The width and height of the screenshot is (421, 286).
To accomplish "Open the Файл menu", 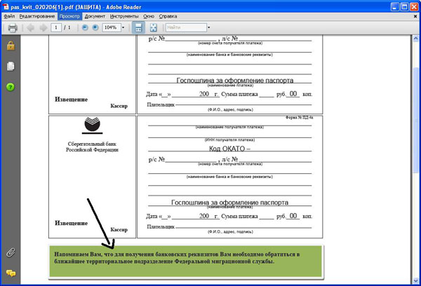I will pos(9,16).
